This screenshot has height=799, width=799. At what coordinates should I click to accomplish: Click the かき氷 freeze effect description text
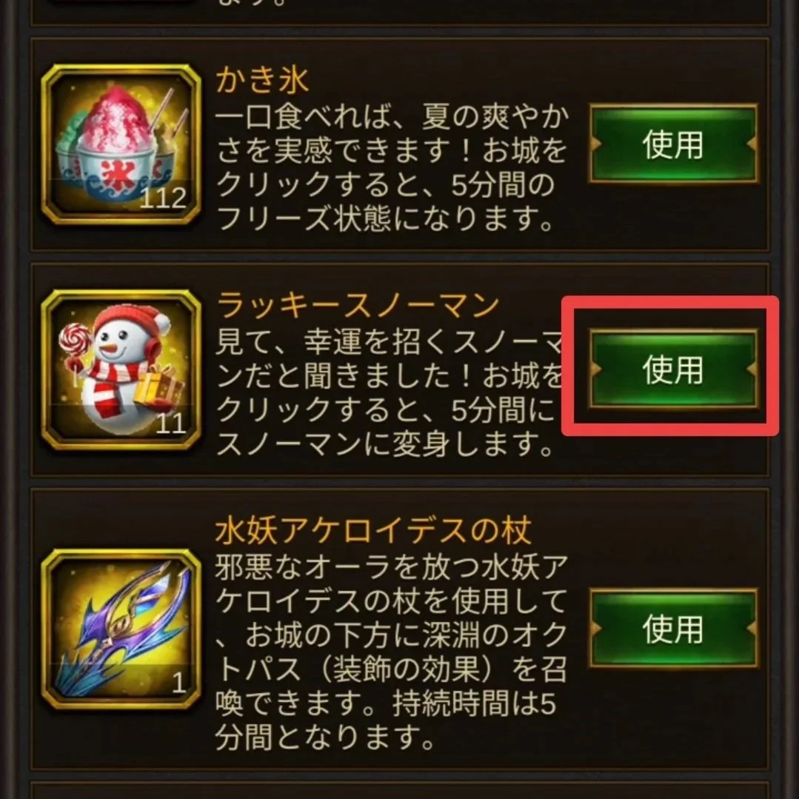pos(391,168)
